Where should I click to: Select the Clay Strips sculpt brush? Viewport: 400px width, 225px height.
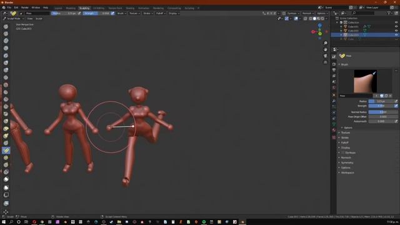(6, 48)
